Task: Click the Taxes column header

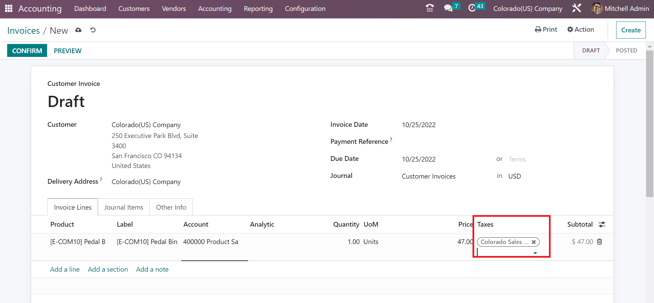Action: [x=485, y=224]
